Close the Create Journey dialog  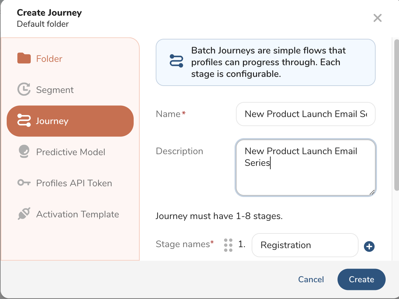point(377,18)
